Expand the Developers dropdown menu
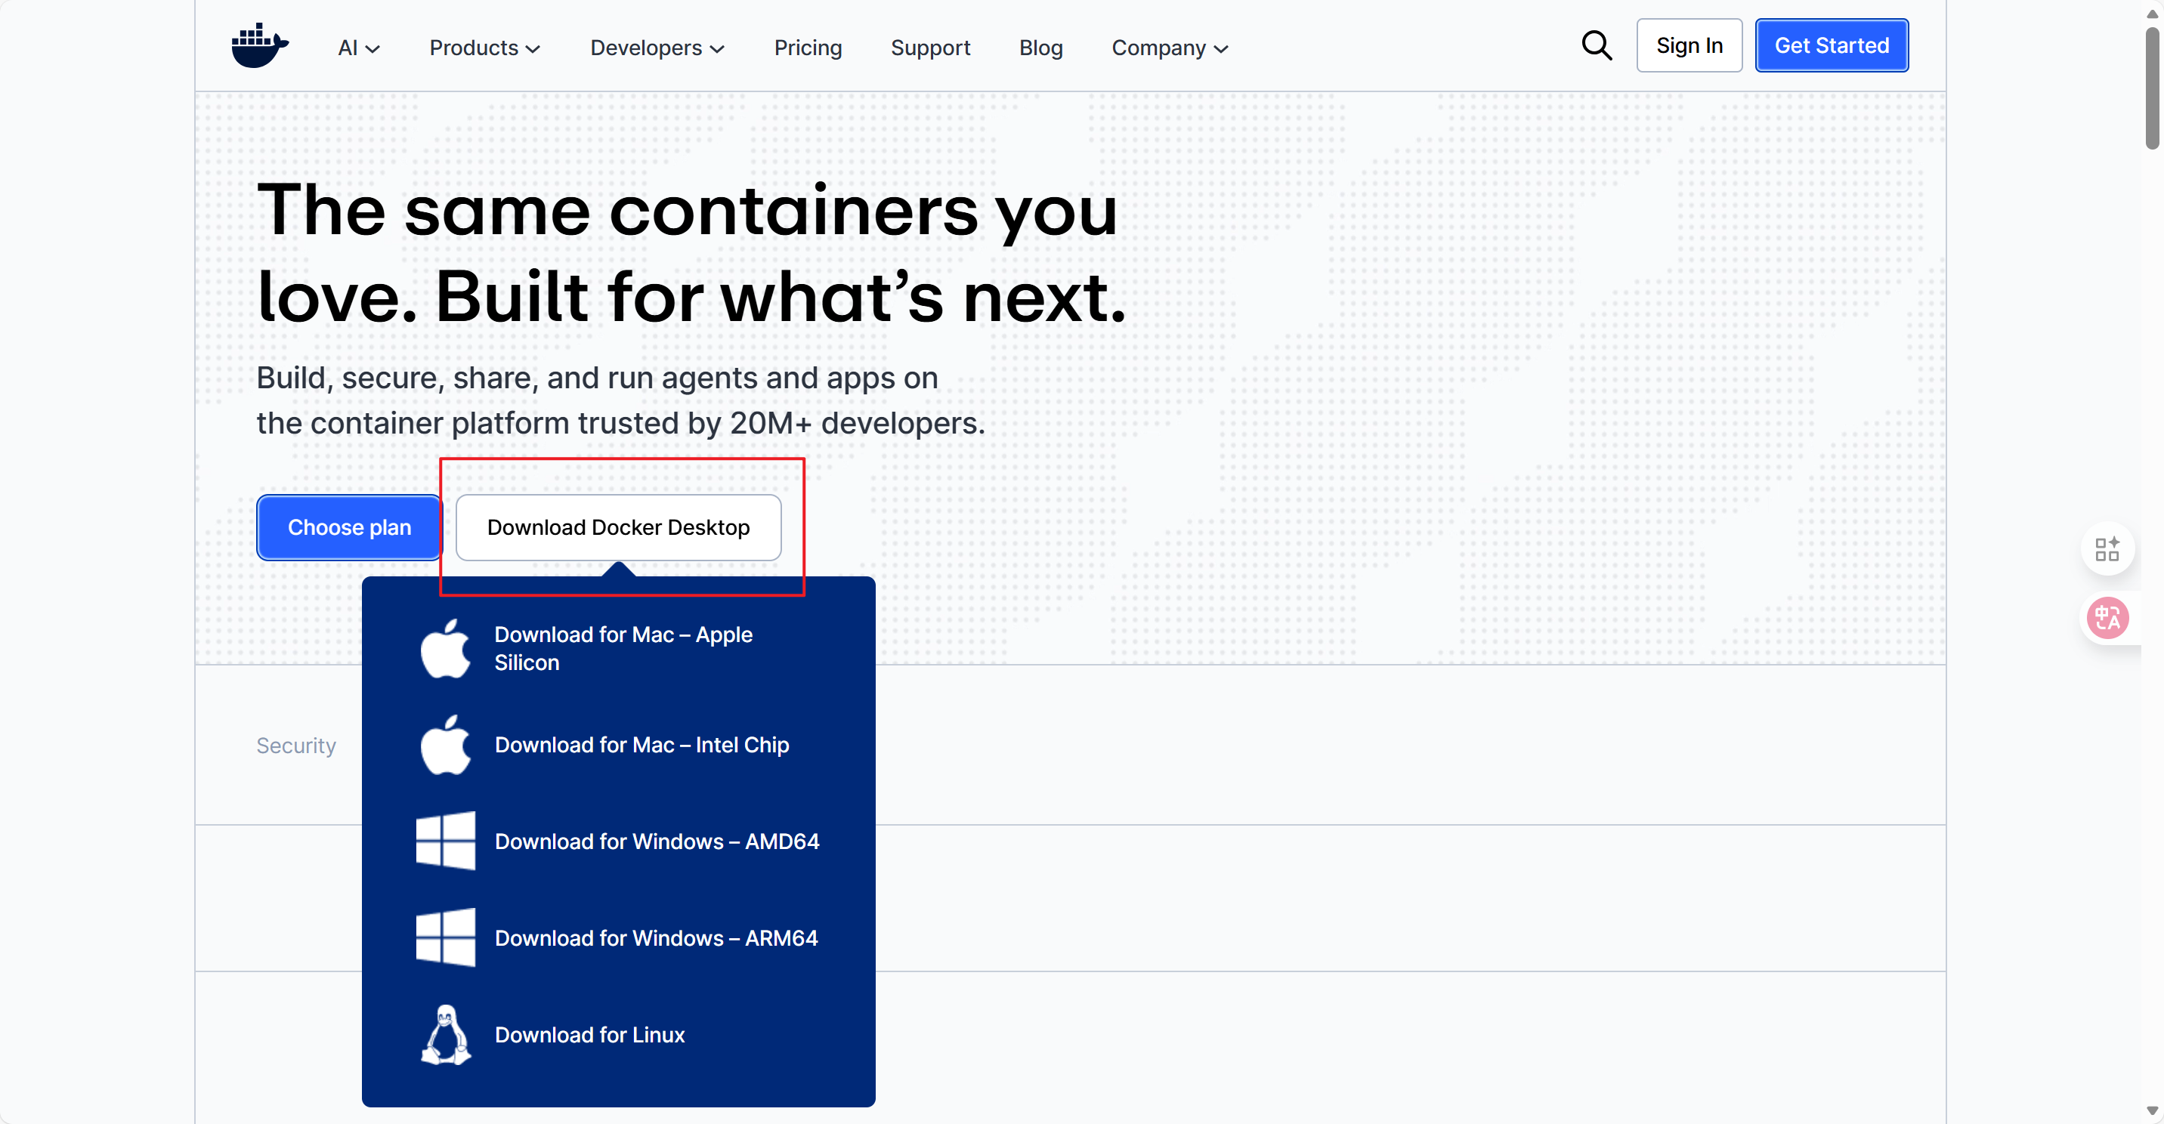The height and width of the screenshot is (1124, 2164). pyautogui.click(x=657, y=48)
